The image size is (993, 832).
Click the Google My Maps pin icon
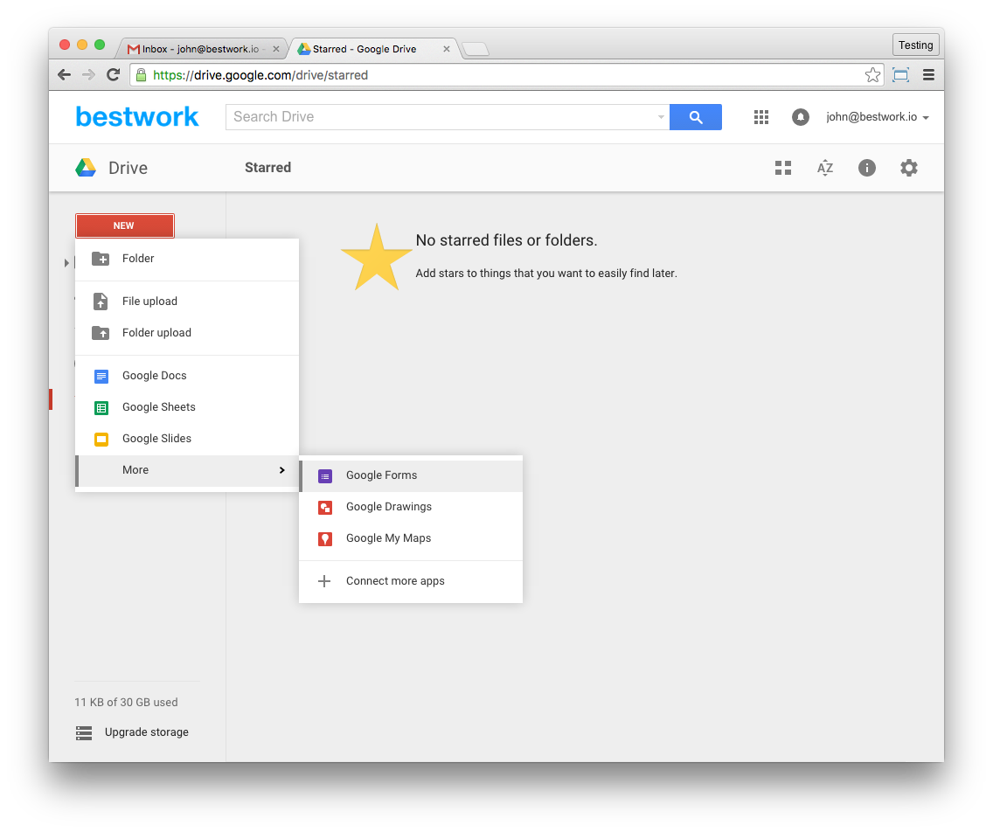pyautogui.click(x=325, y=539)
